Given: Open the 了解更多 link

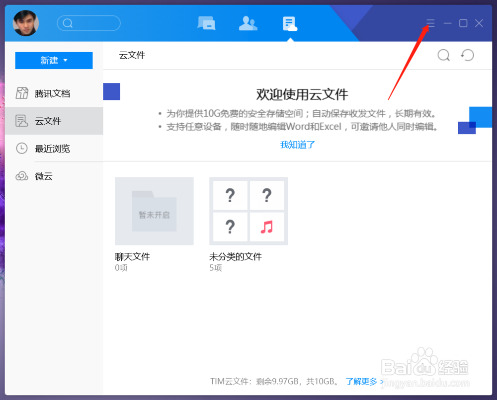Looking at the screenshot, I should (x=361, y=381).
